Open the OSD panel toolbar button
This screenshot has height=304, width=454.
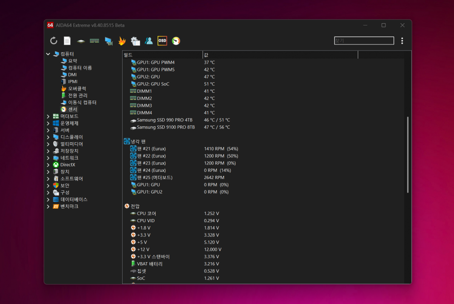[162, 41]
